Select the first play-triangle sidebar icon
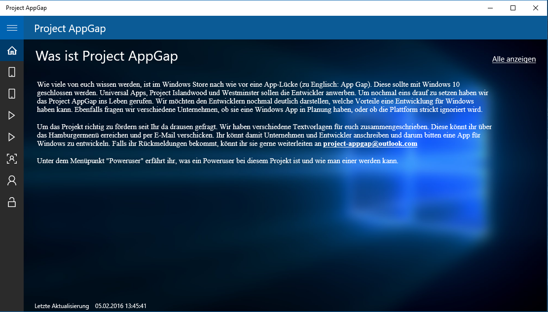The image size is (548, 312). click(x=12, y=115)
